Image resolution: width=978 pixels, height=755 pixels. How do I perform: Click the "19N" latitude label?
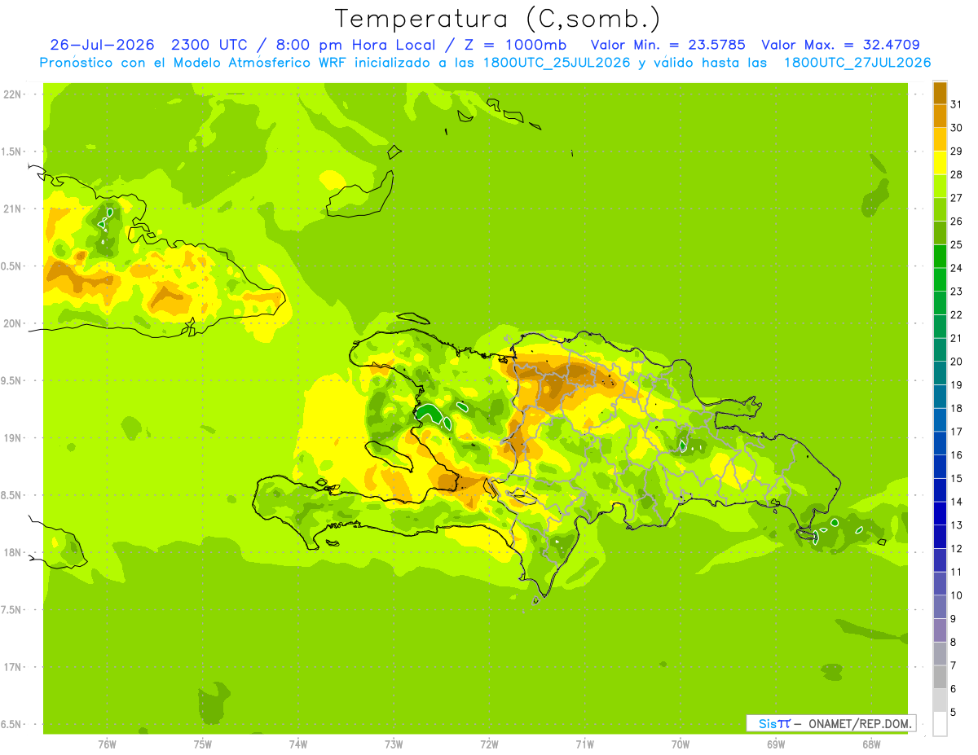(x=12, y=437)
